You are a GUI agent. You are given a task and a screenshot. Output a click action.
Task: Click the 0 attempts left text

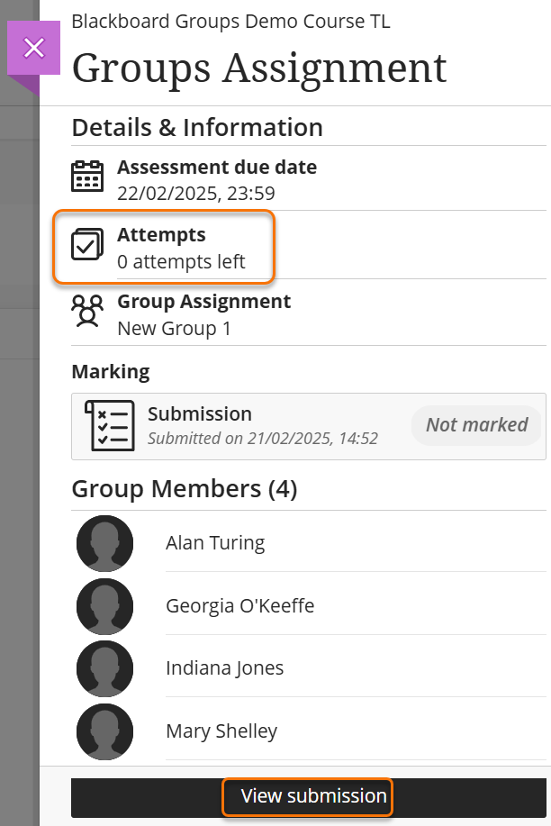(x=181, y=262)
